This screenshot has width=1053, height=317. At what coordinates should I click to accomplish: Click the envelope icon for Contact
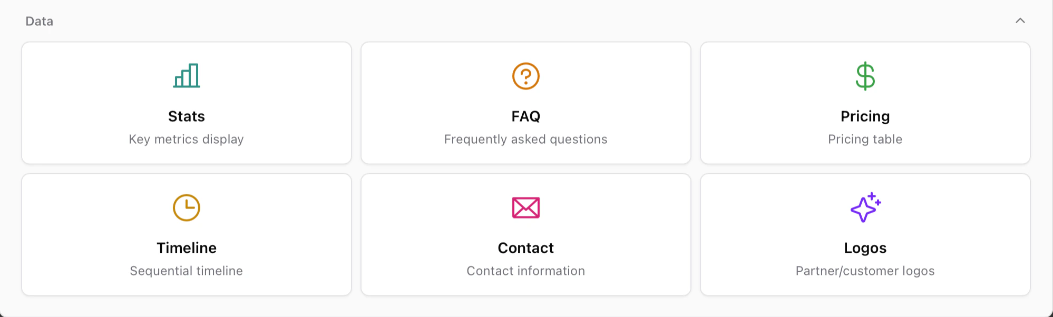[525, 207]
